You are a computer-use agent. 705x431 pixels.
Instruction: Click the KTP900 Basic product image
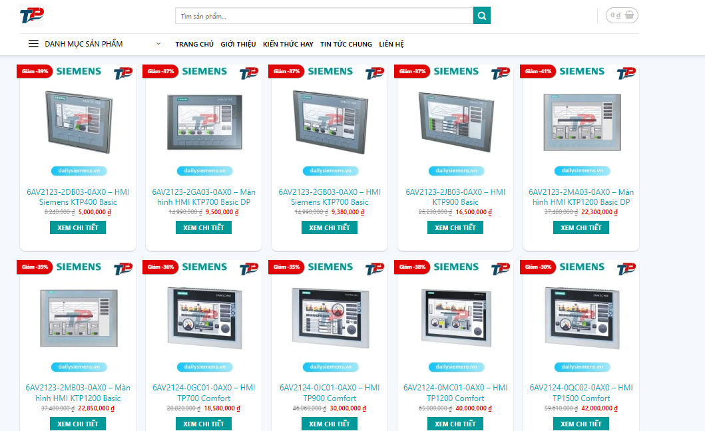pyautogui.click(x=457, y=122)
